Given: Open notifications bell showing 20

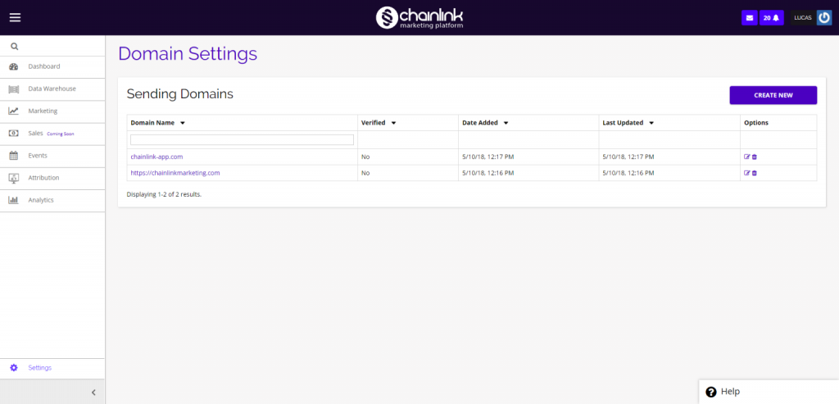Looking at the screenshot, I should 772,18.
